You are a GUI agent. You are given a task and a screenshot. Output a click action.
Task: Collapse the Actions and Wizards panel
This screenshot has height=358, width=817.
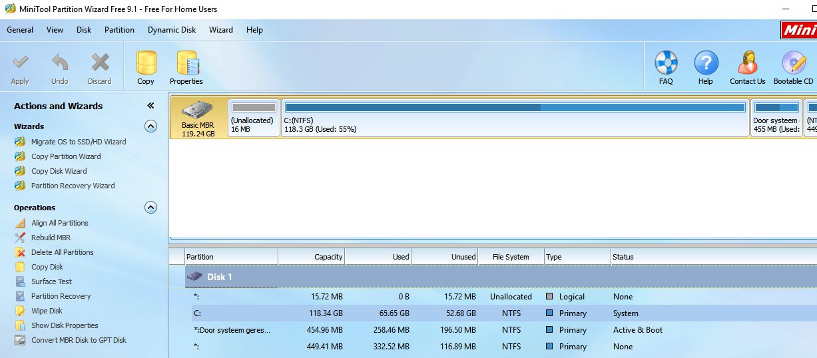[x=150, y=106]
